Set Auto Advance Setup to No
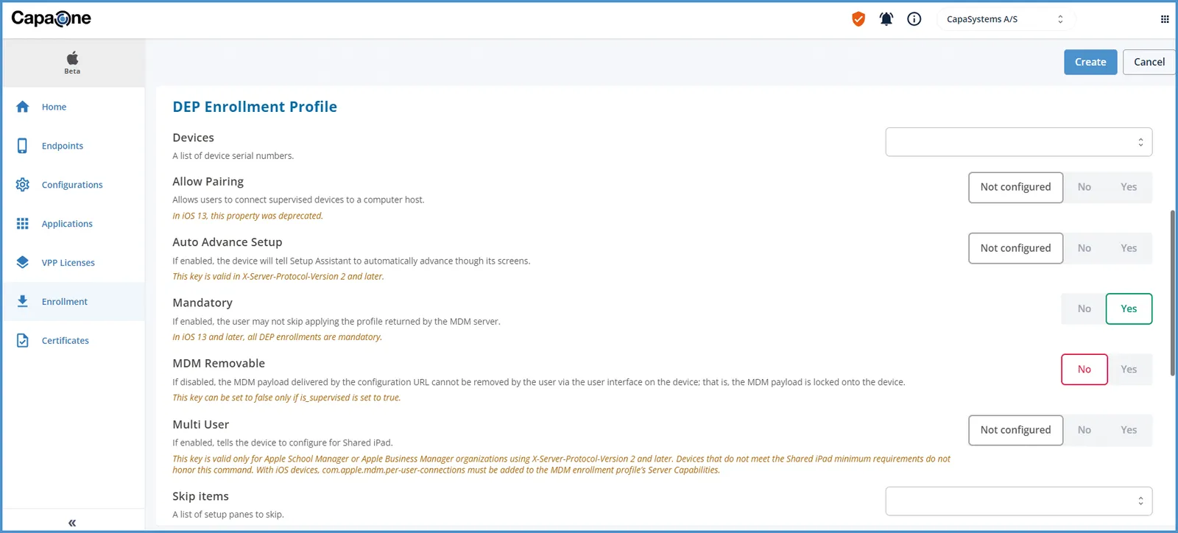 (x=1084, y=248)
